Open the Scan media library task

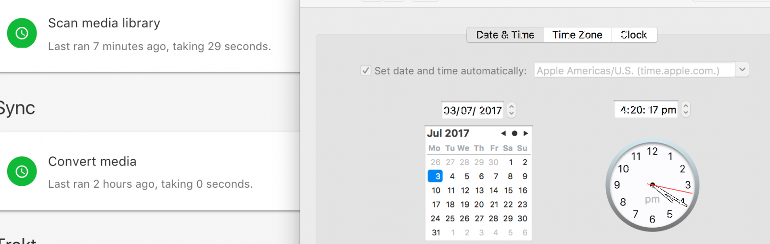pyautogui.click(x=159, y=34)
